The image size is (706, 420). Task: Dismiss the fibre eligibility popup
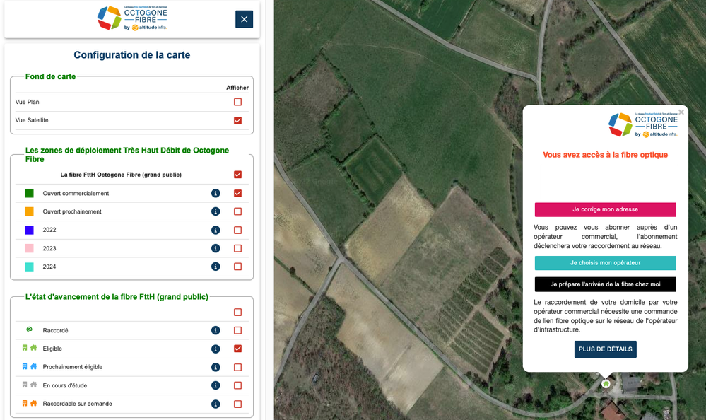681,112
